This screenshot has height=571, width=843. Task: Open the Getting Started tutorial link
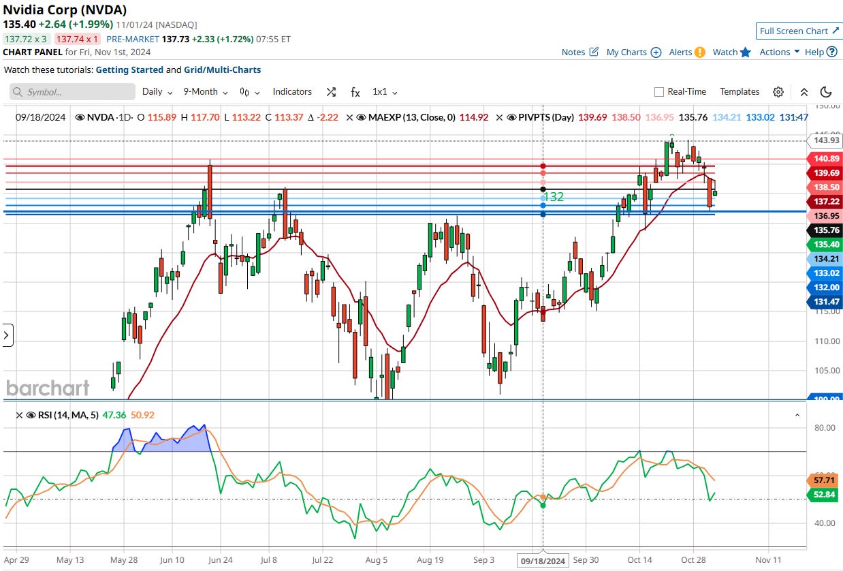pyautogui.click(x=129, y=70)
